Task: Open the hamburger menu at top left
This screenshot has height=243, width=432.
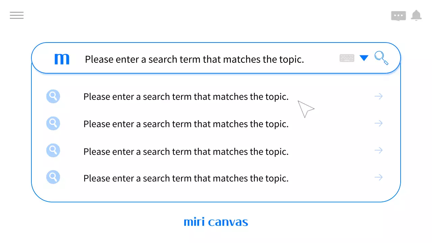Action: click(x=17, y=15)
